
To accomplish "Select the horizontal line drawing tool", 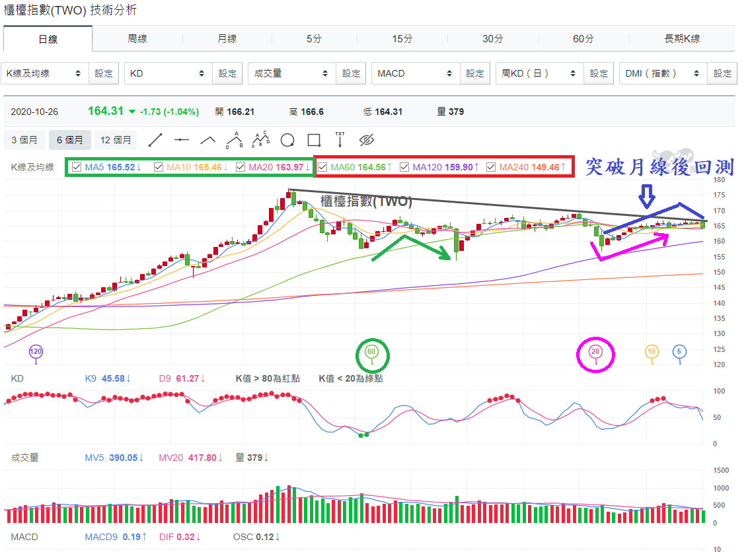I will 182,140.
